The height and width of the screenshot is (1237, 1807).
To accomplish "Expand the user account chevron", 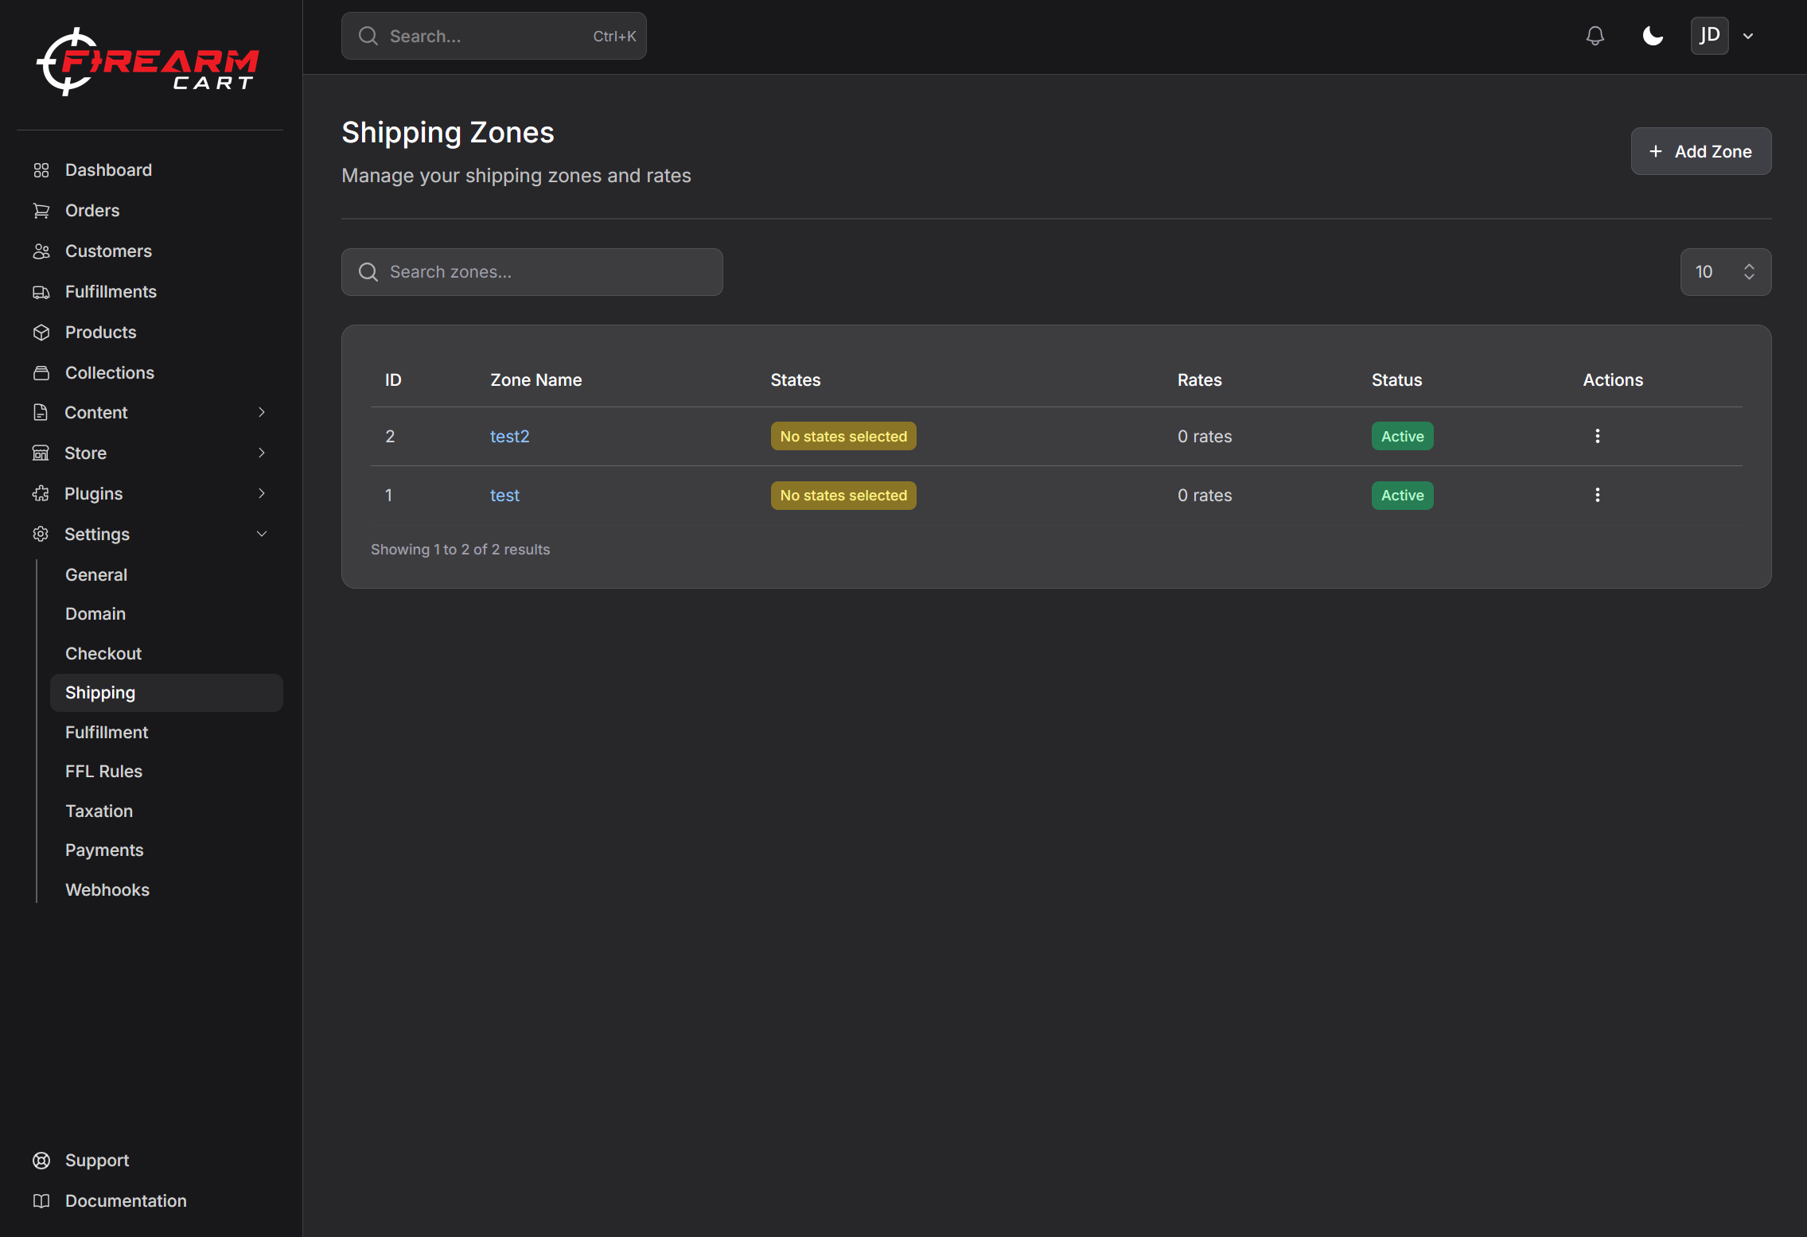I will (1748, 36).
